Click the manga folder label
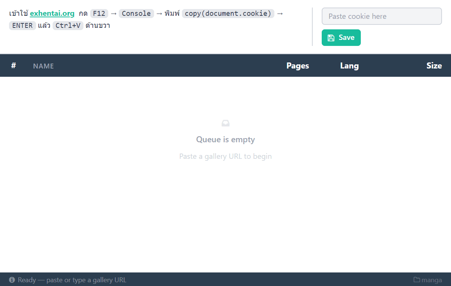This screenshot has height=286, width=451. pos(431,280)
